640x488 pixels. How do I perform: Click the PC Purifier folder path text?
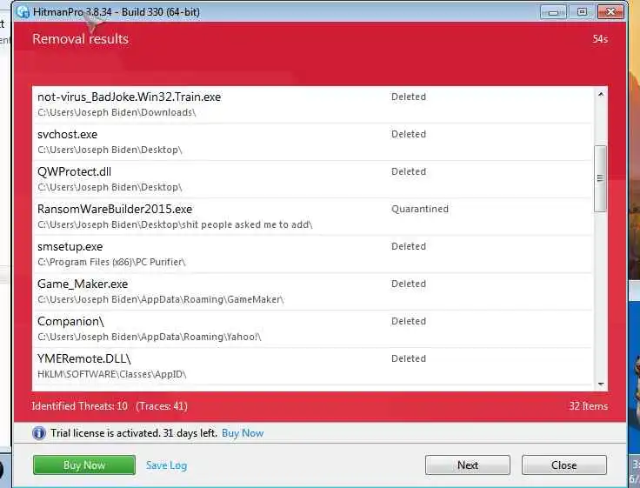[111, 262]
